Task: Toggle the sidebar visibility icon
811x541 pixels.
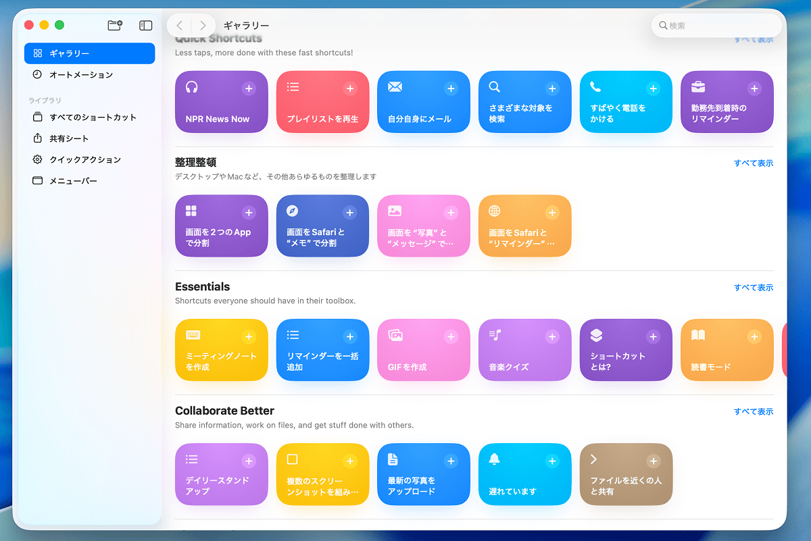Action: pos(146,25)
